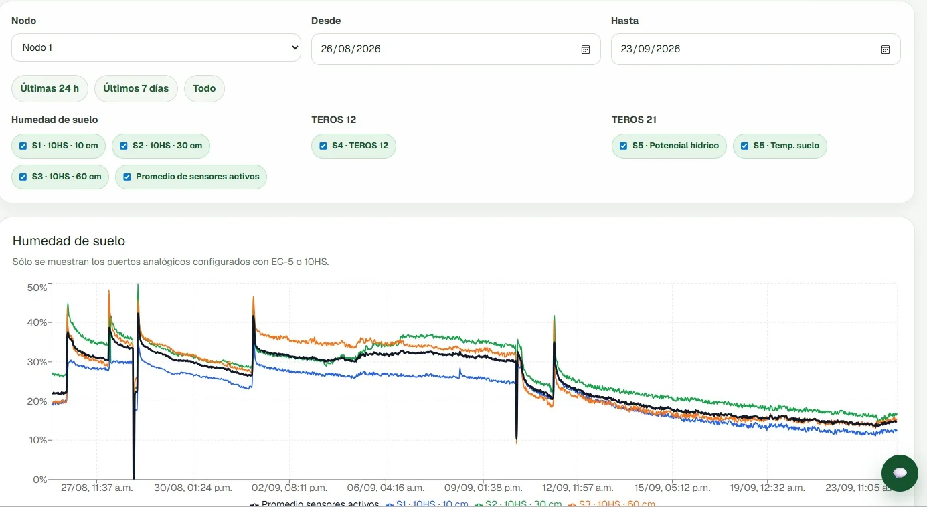Image resolution: width=927 pixels, height=507 pixels.
Task: Toggle S5 · Temp. suelo checkbox
Action: click(744, 146)
